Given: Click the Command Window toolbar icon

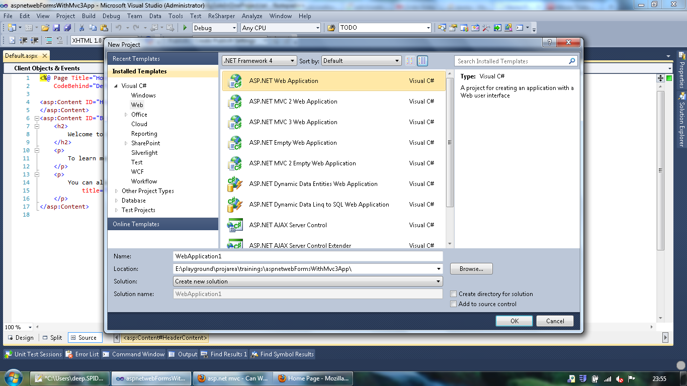Looking at the screenshot, I should (x=520, y=28).
